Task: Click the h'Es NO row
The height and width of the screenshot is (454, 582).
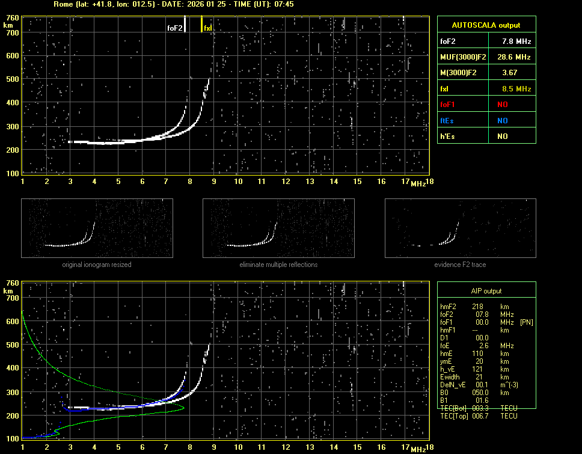Action: point(486,137)
